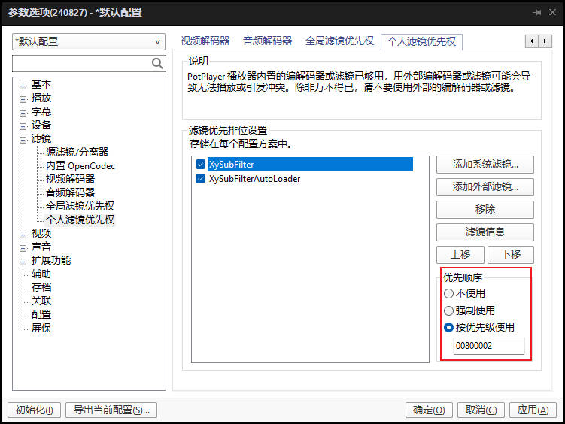Open 内置 OpenCodec in the tree
Screen dimensions: 565x424
point(80,165)
